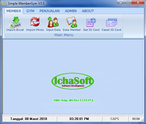Close the Simple MemberGym window
Viewport: 146px width, 124px height.
(x=138, y=2)
